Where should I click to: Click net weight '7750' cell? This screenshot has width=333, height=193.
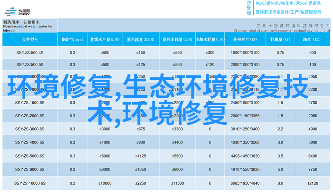point(313,169)
